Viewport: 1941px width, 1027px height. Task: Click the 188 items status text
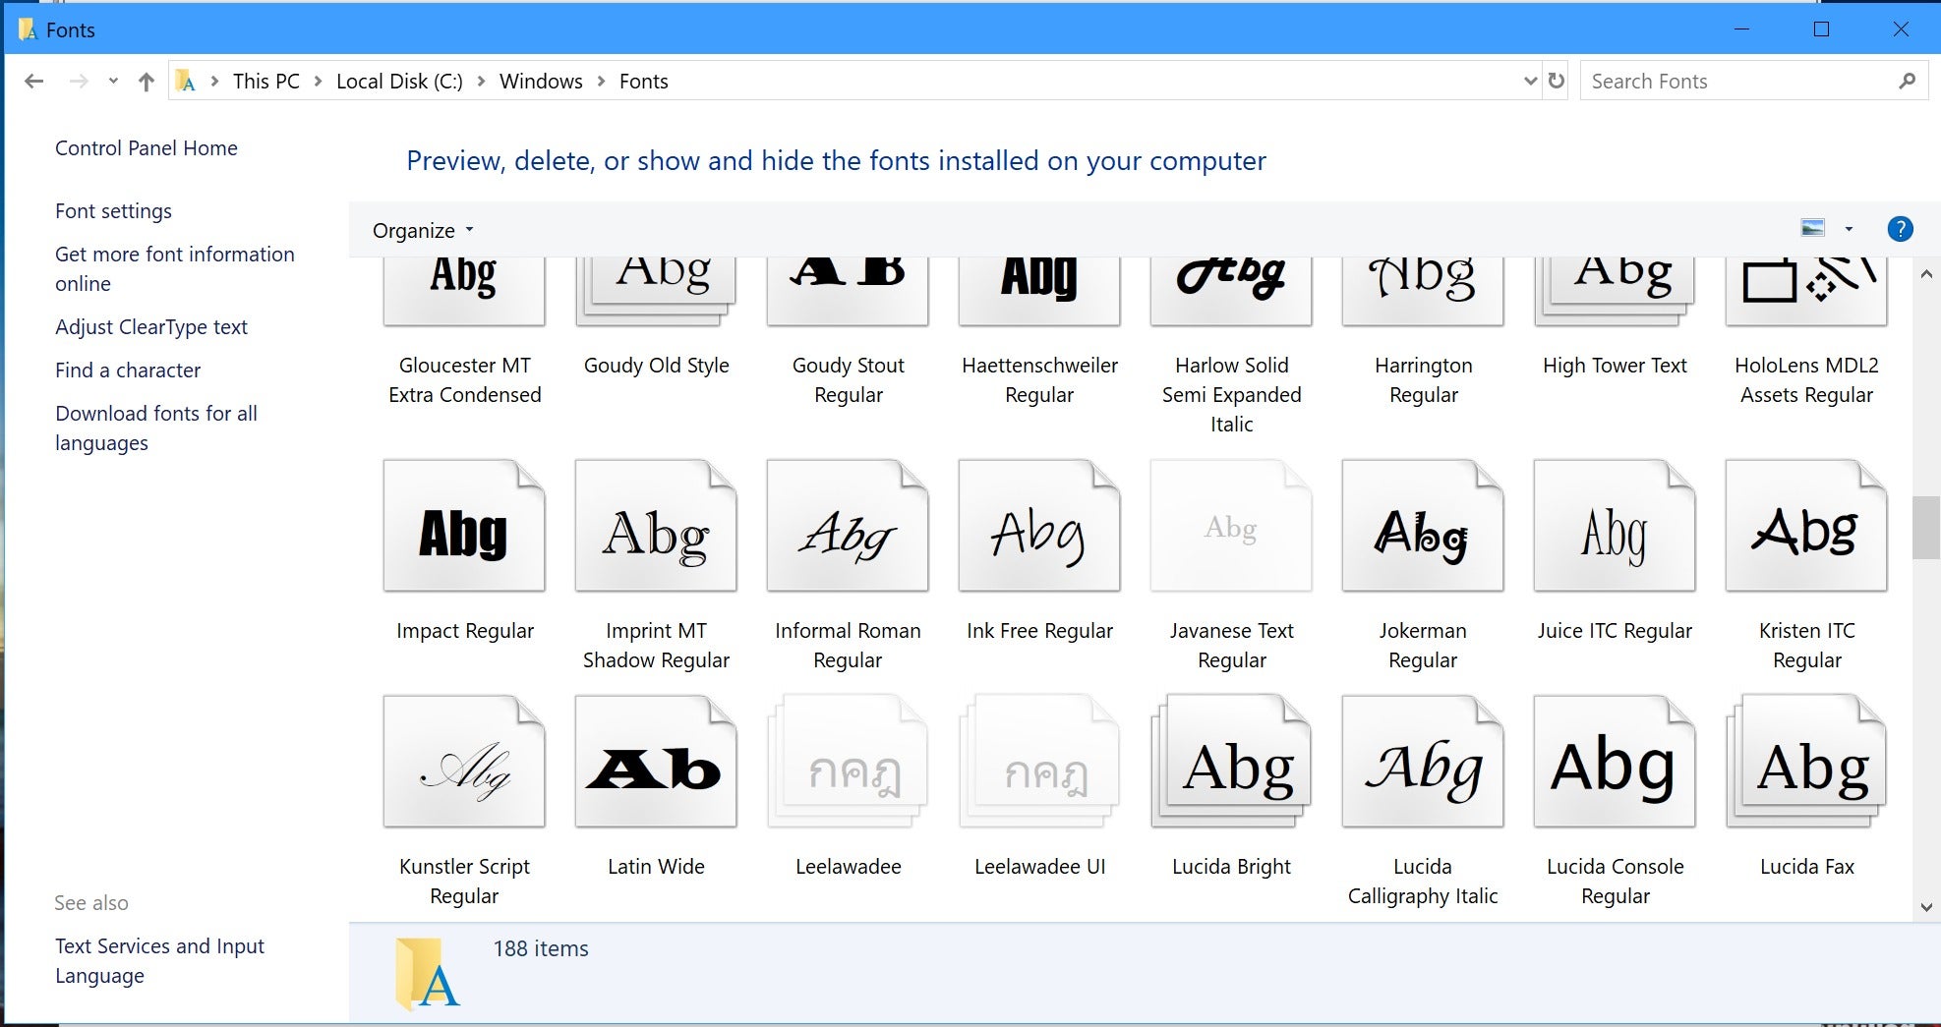tap(541, 948)
